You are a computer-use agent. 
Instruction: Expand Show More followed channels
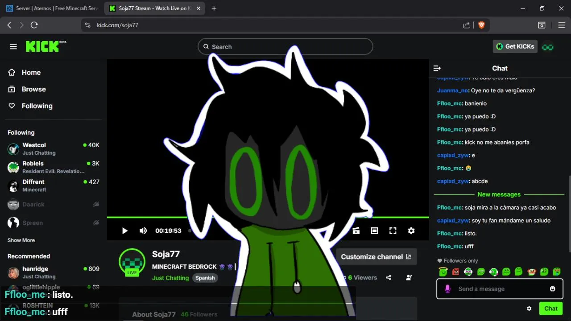pos(21,240)
